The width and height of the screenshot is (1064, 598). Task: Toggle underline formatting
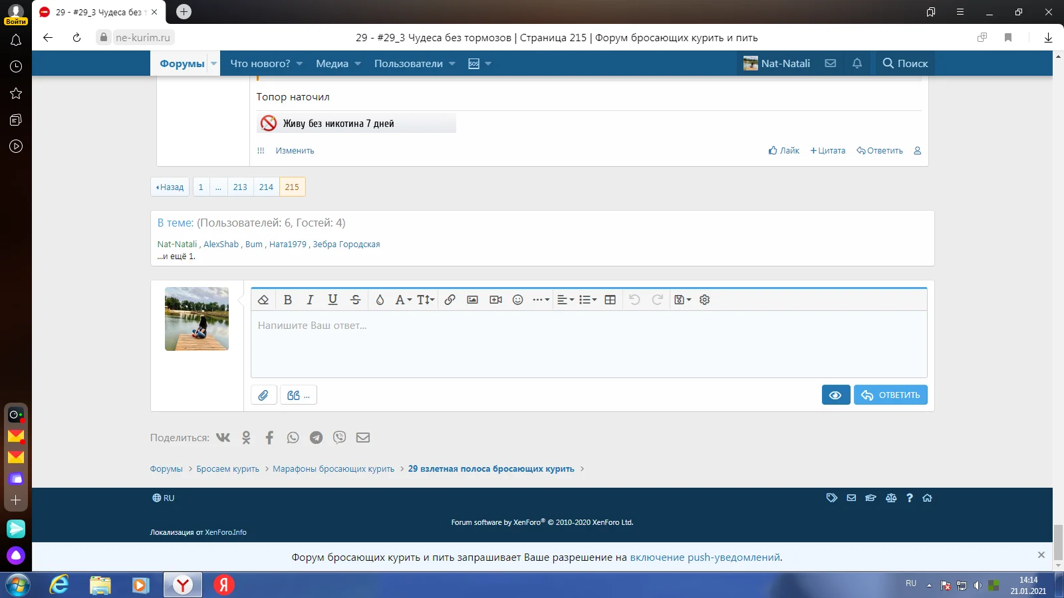[333, 300]
